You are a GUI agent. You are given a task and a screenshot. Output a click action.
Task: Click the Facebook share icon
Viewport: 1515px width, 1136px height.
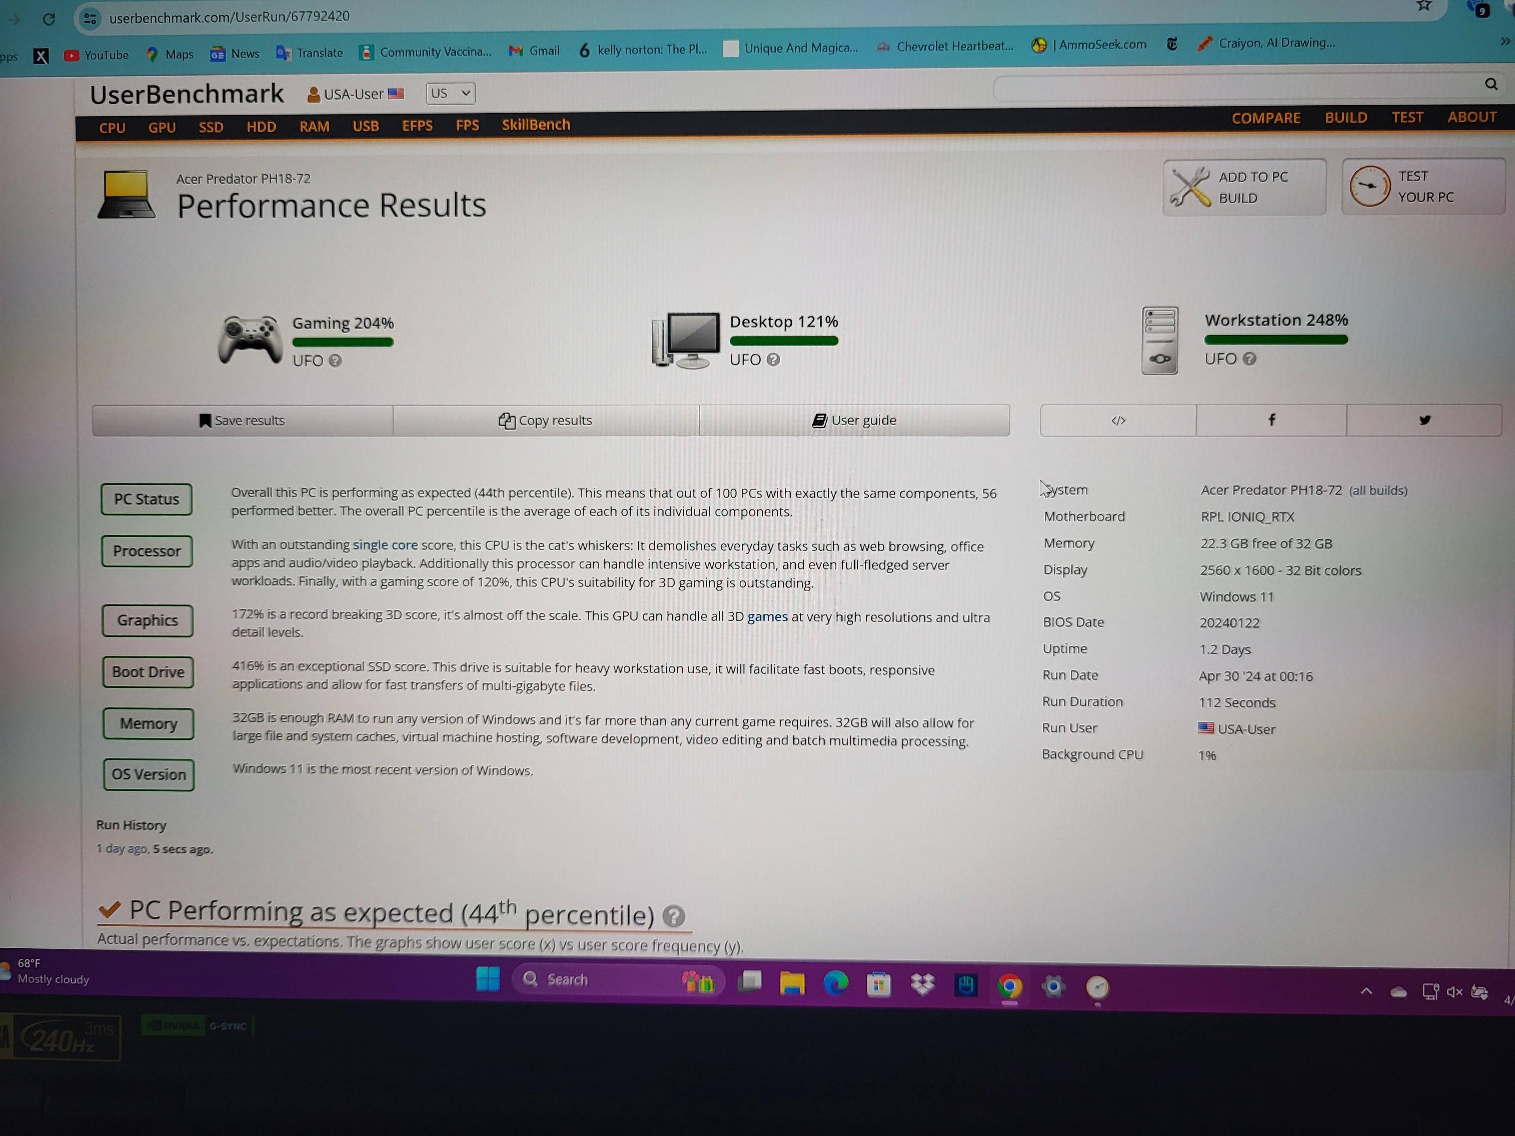[1271, 420]
